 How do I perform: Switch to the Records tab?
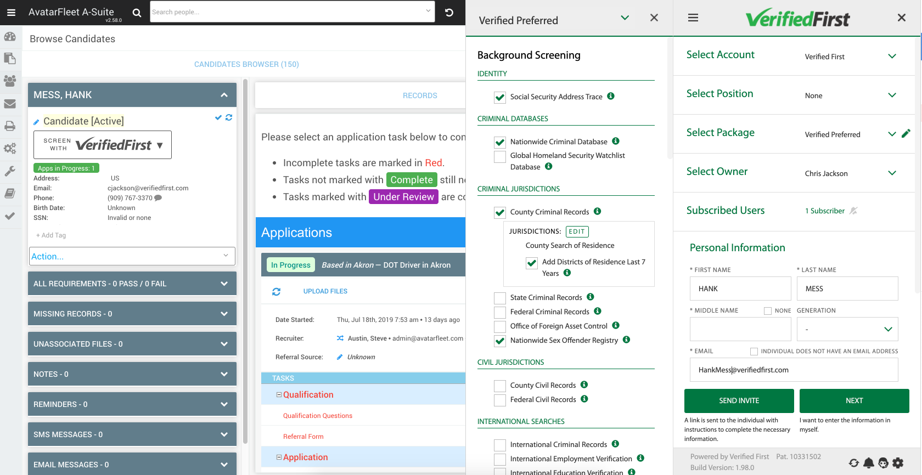click(x=420, y=95)
